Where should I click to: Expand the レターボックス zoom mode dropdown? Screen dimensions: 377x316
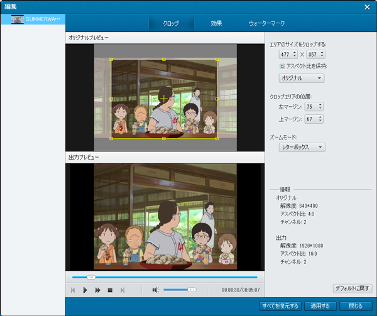(x=302, y=147)
